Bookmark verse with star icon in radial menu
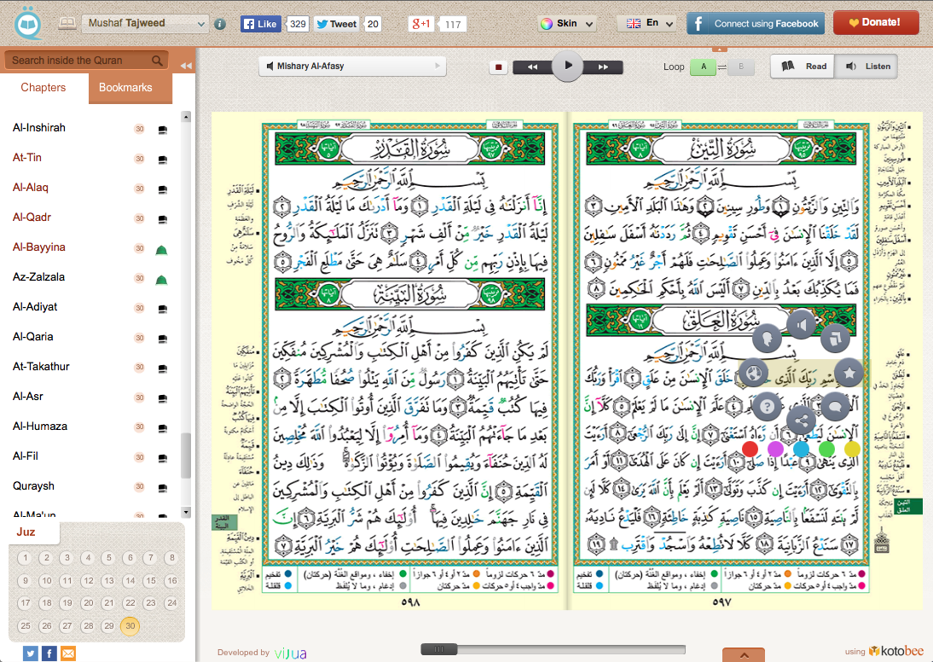Image resolution: width=933 pixels, height=662 pixels. pos(849,374)
